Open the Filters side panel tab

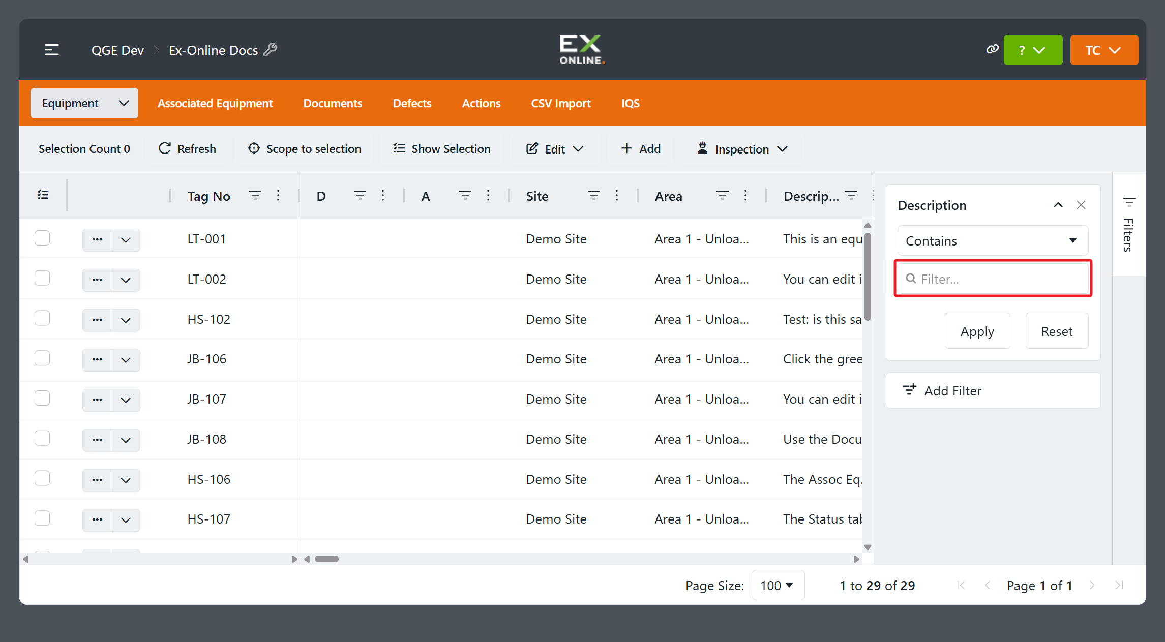[1129, 224]
